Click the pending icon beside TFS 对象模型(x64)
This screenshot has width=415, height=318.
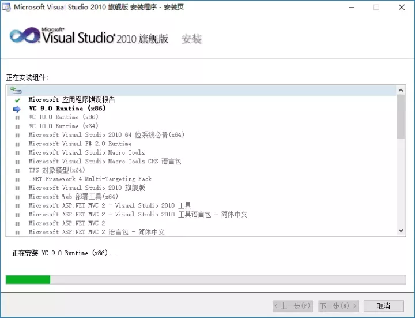coord(17,171)
